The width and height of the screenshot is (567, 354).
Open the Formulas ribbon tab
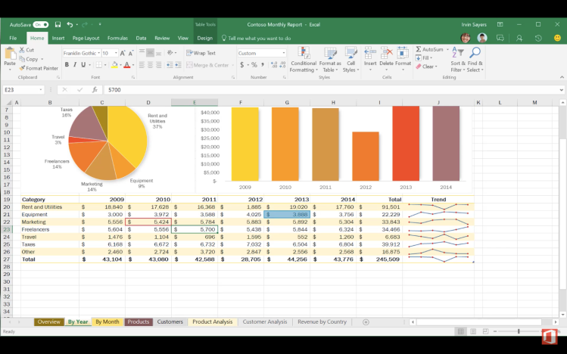[117, 38]
